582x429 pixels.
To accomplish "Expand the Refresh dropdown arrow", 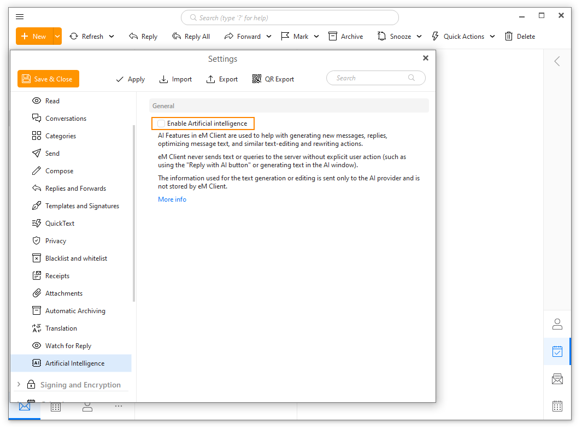I will [111, 37].
